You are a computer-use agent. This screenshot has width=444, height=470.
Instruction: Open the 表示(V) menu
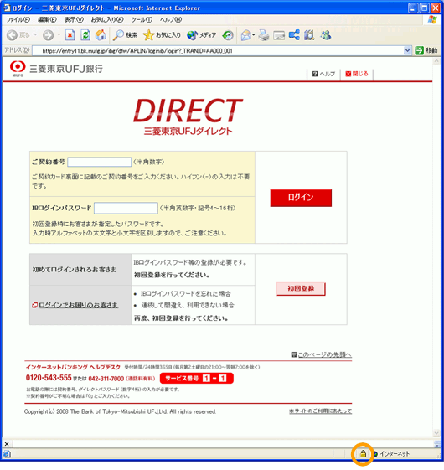click(74, 20)
